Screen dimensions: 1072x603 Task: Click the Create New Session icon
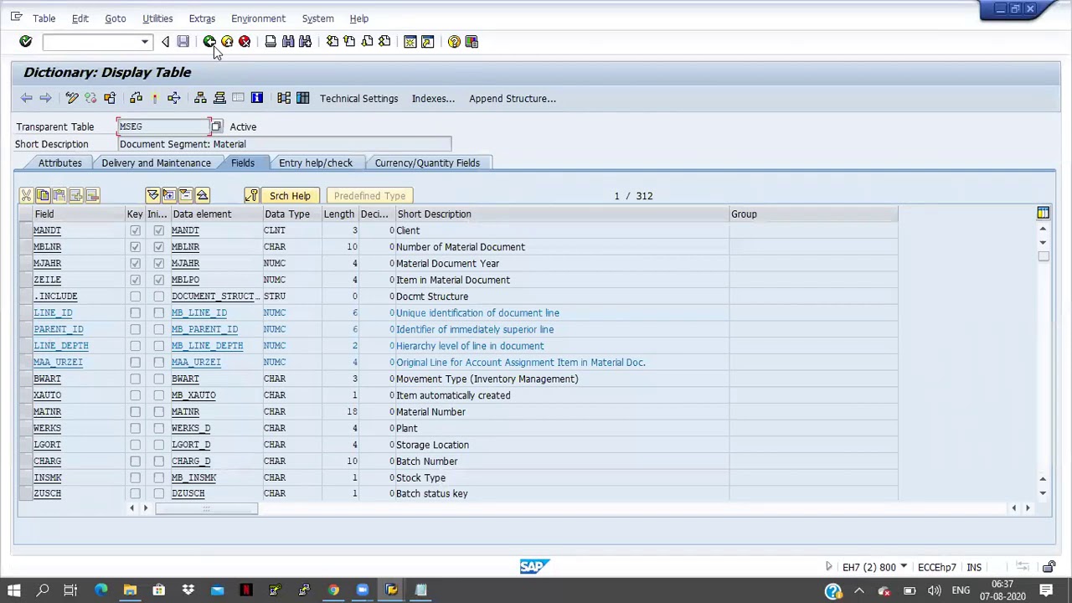point(410,42)
